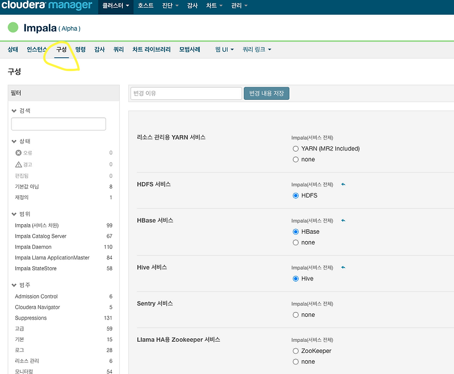Switch to the 구성 tab
This screenshot has height=374, width=454.
[x=61, y=49]
